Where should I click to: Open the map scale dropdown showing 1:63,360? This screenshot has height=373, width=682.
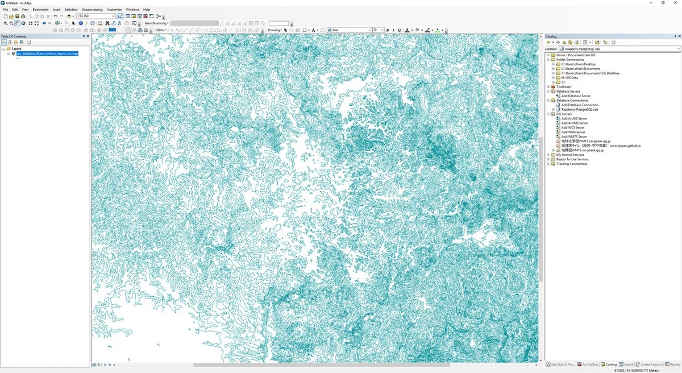pyautogui.click(x=114, y=16)
